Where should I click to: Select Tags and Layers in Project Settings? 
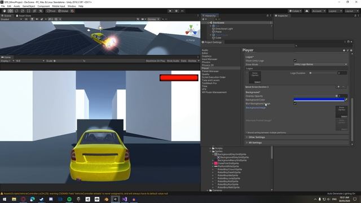tap(210, 80)
